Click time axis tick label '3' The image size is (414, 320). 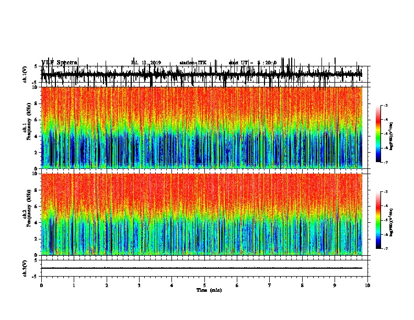(139, 285)
